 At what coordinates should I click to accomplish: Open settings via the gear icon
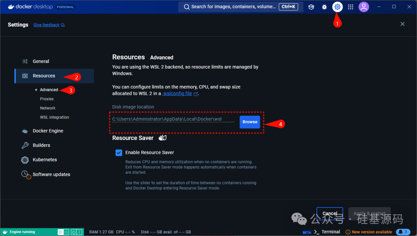[337, 7]
